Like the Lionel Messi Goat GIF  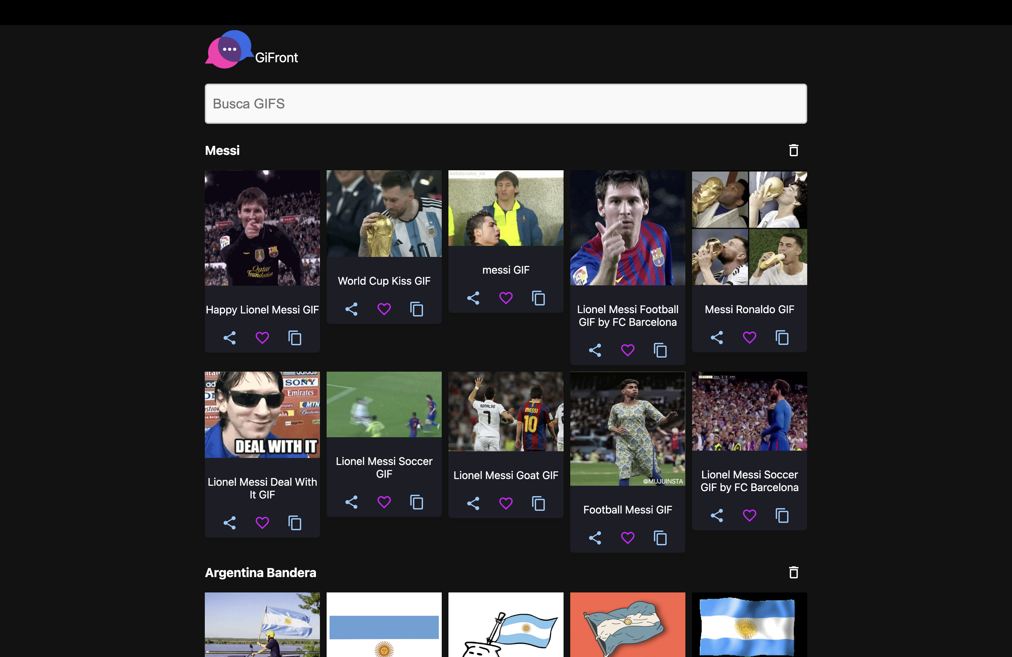[x=506, y=503]
